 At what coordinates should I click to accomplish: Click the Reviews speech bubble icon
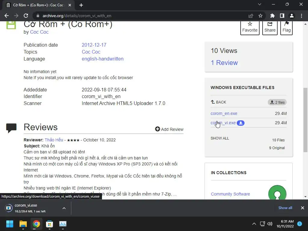click(11, 128)
